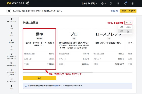Click the blue link beside profile button
The height and width of the screenshot is (94, 142).
(x=115, y=11)
